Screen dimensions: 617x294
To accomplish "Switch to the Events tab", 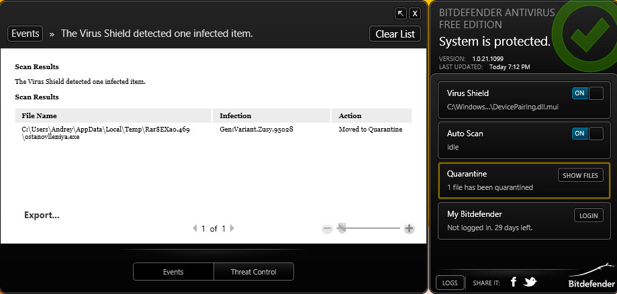I will click(173, 272).
